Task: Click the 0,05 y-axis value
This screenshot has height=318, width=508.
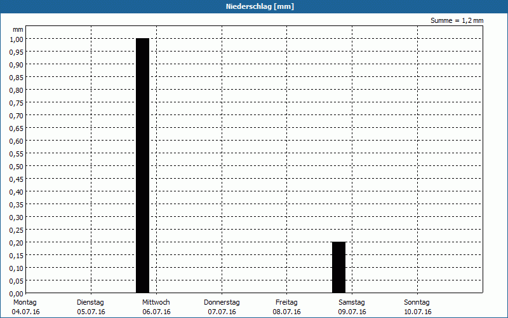Action: 17,281
